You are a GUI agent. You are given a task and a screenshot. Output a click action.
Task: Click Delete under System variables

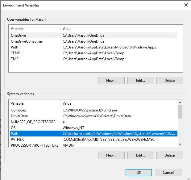[x=170, y=155]
